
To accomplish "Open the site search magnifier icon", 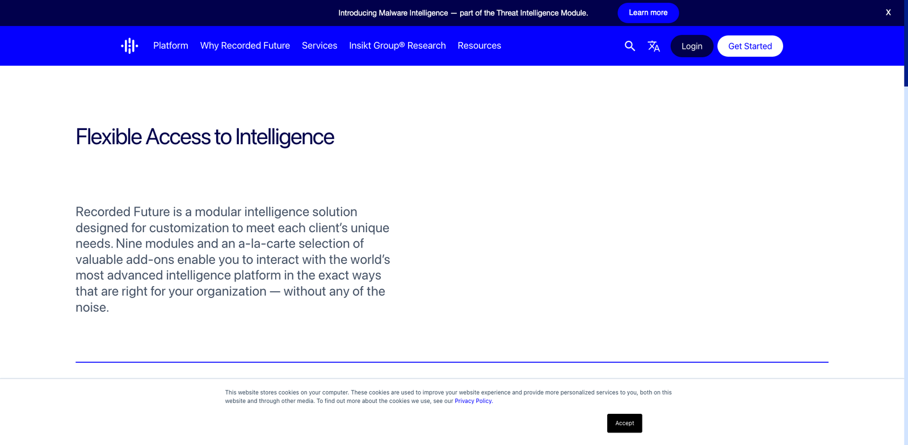I will pos(630,46).
